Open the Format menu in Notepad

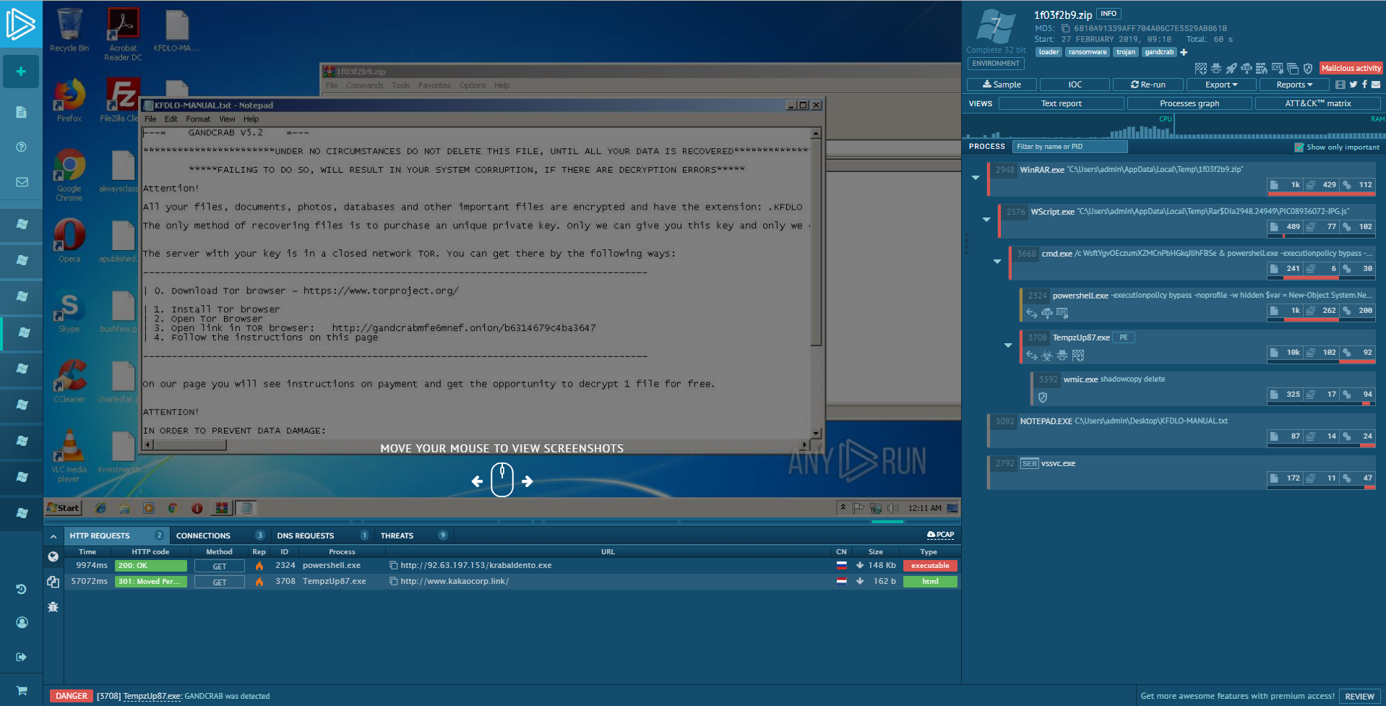tap(198, 119)
